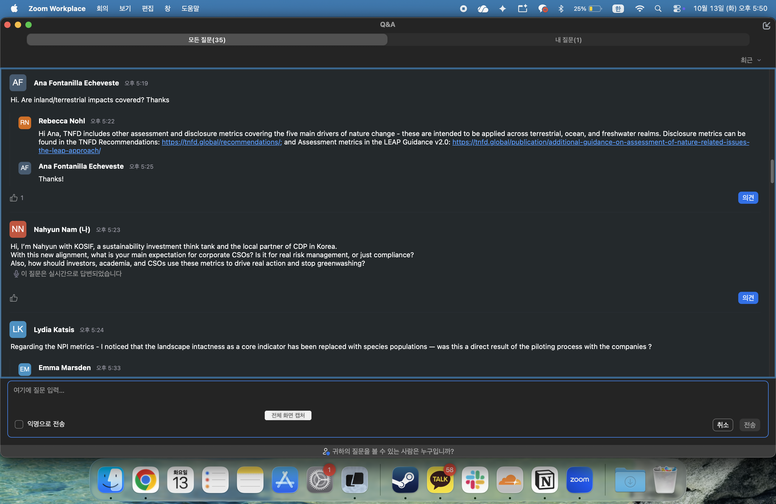Open Finder from the dock
Screen dimensions: 776x504
111,479
